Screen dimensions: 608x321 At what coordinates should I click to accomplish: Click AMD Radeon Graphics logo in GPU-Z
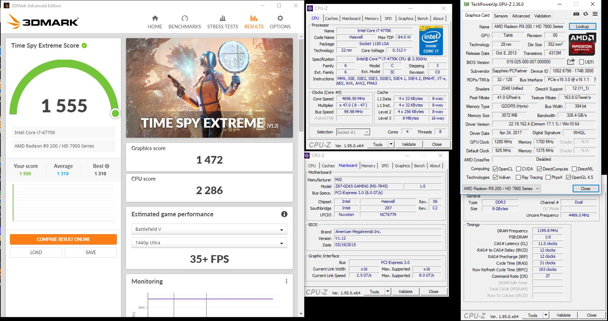[582, 44]
